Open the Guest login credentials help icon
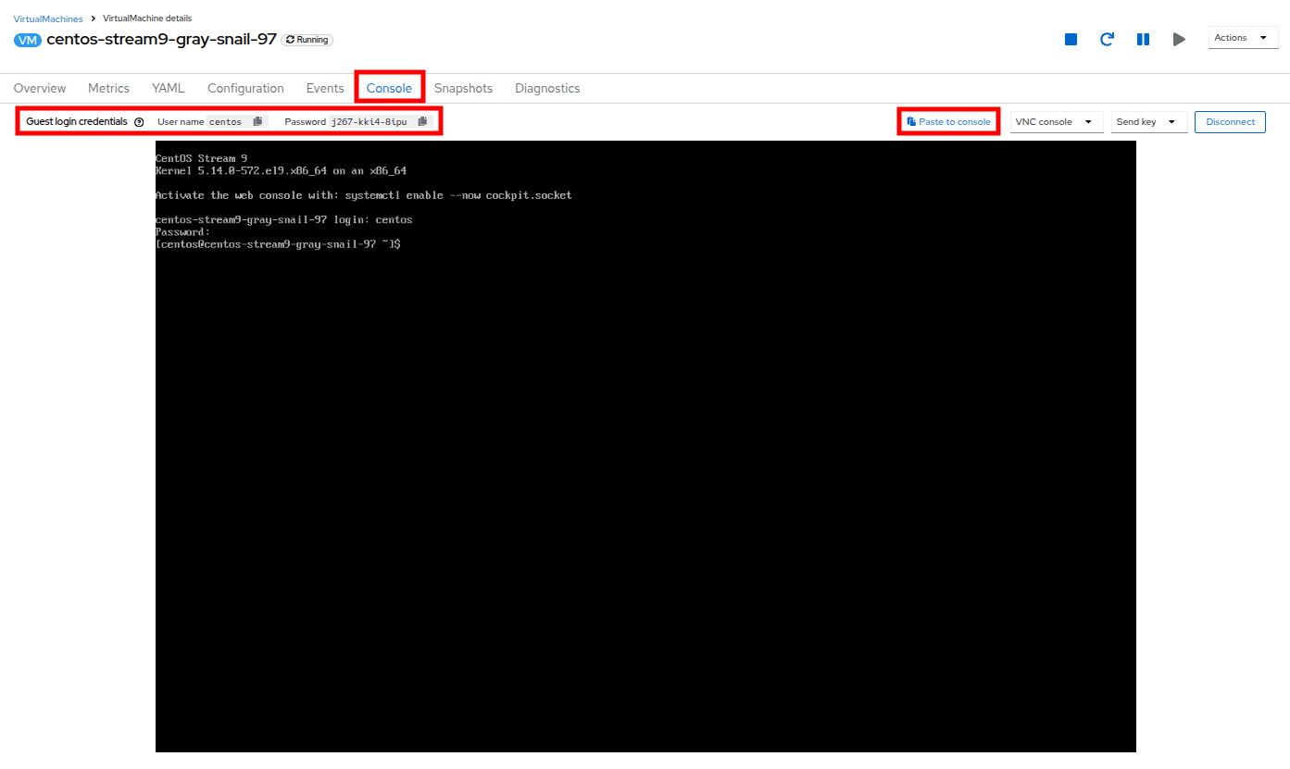 coord(139,121)
